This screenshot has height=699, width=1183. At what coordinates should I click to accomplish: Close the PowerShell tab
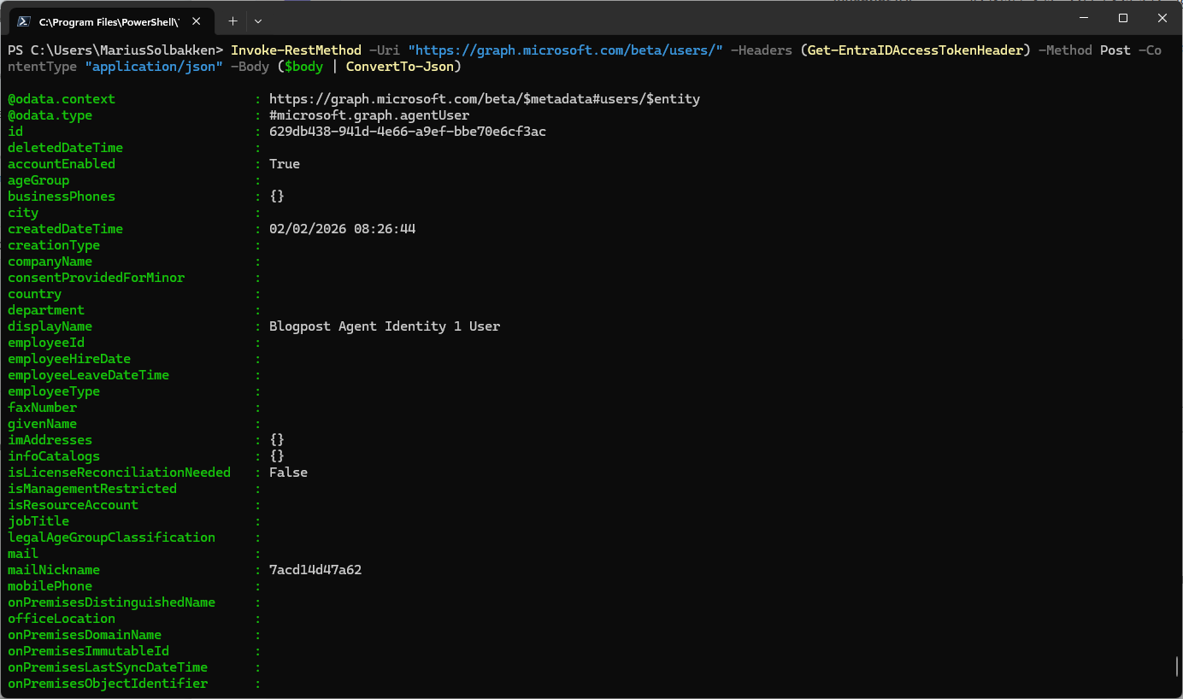tap(198, 21)
